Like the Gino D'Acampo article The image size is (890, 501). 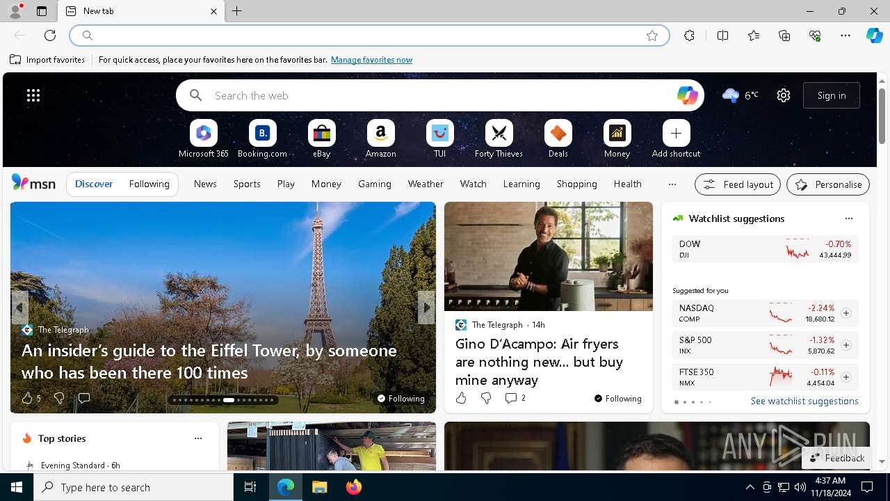(x=461, y=398)
